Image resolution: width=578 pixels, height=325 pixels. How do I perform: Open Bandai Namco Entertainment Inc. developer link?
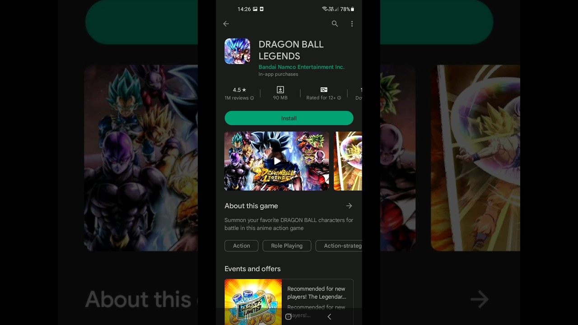tap(301, 67)
